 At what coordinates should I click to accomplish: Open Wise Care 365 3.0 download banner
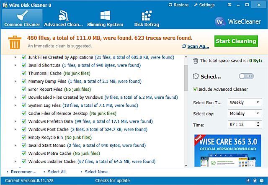tap(228, 151)
